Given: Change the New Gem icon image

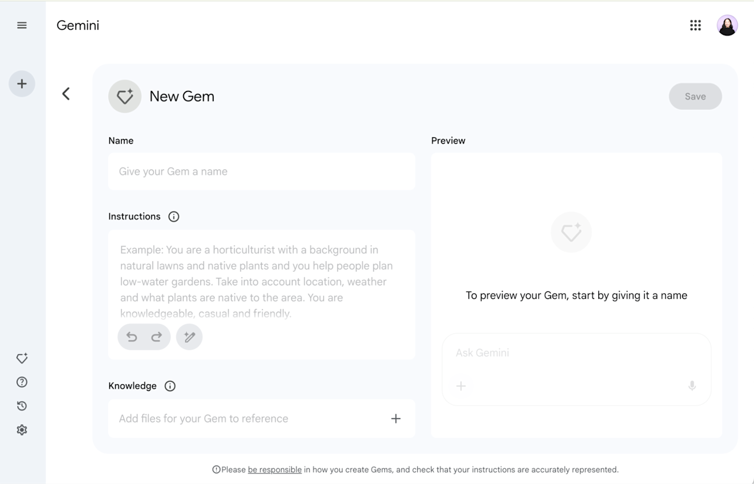Looking at the screenshot, I should tap(125, 96).
